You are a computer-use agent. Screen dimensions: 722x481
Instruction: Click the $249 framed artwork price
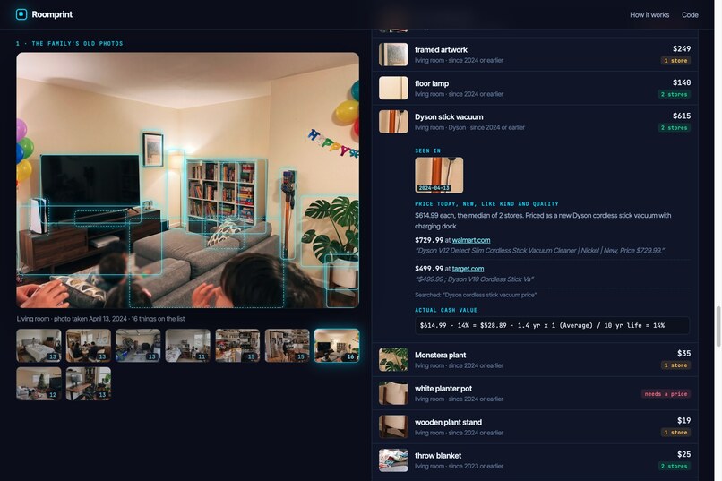682,48
